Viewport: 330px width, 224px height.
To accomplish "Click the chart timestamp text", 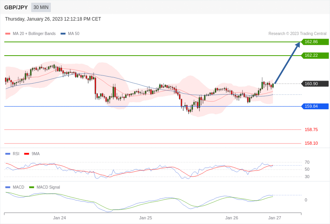I will tap(53, 19).
